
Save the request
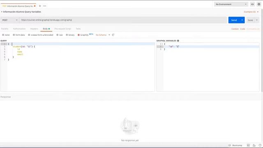[250, 20]
